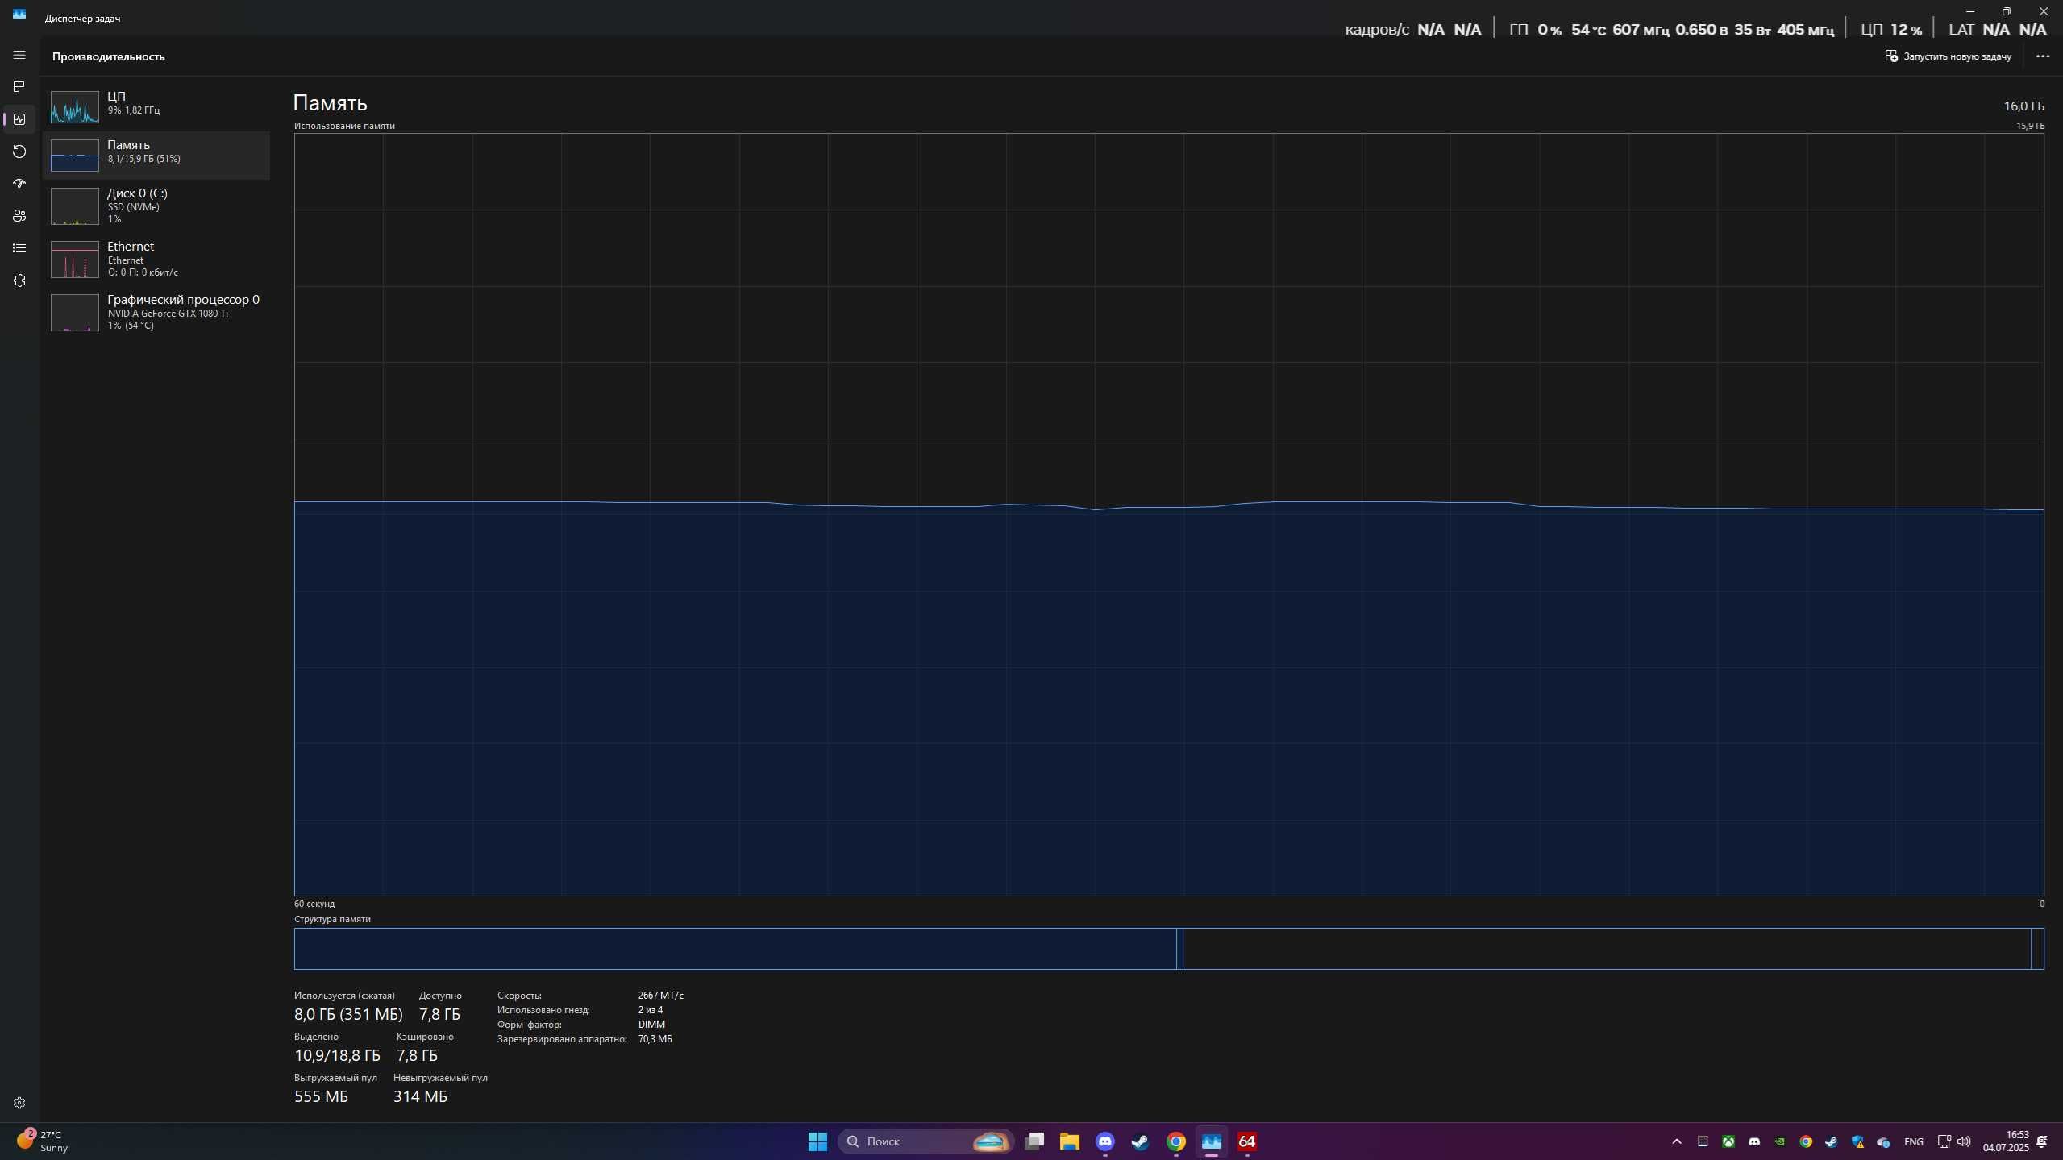Click the Производительность page heading
The height and width of the screenshot is (1160, 2063).
click(109, 56)
